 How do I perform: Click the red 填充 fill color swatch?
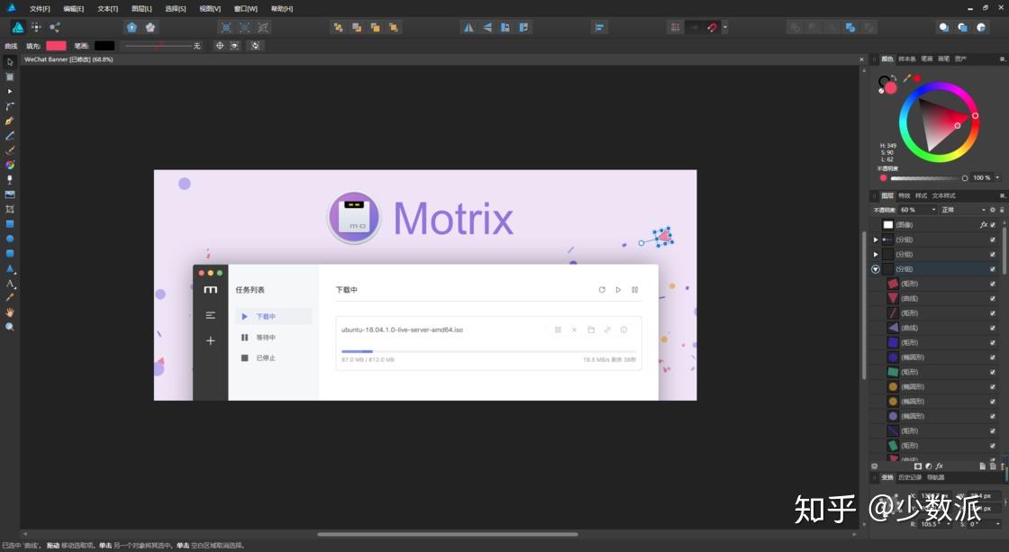point(56,46)
